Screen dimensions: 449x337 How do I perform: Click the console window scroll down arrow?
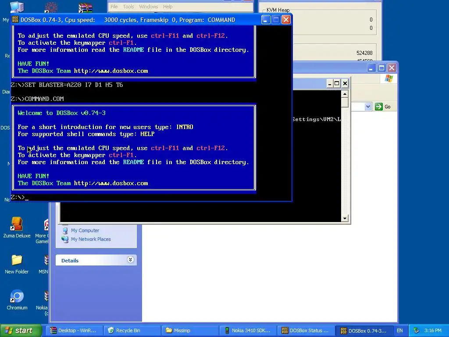pyautogui.click(x=345, y=219)
